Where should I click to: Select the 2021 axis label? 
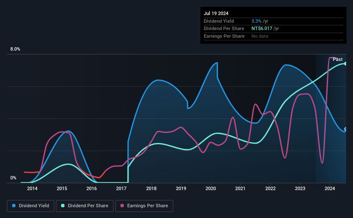click(240, 188)
